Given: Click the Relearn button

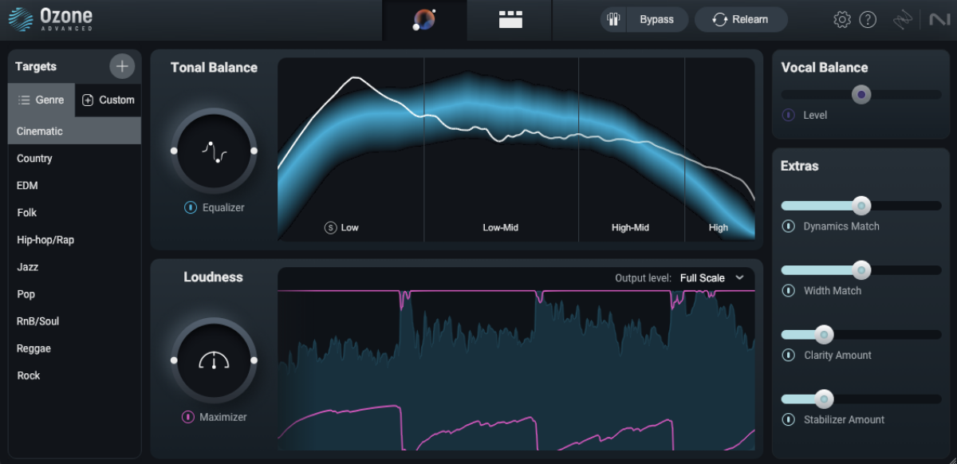Looking at the screenshot, I should pos(741,19).
